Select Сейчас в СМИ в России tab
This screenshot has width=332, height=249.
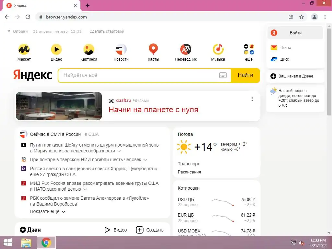click(55, 134)
